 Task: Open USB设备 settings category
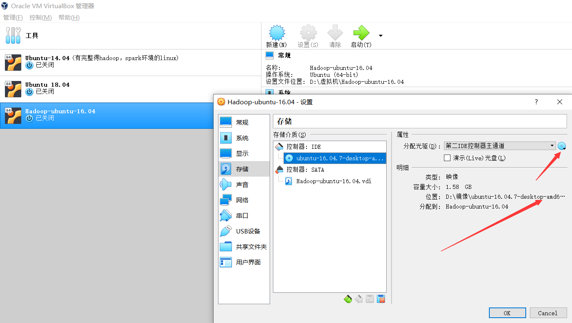pos(244,231)
